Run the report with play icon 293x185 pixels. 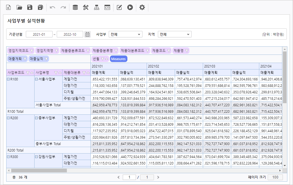tap(130, 8)
